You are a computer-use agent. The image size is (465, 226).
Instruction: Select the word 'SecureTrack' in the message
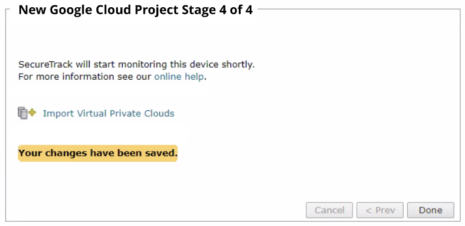[45, 65]
